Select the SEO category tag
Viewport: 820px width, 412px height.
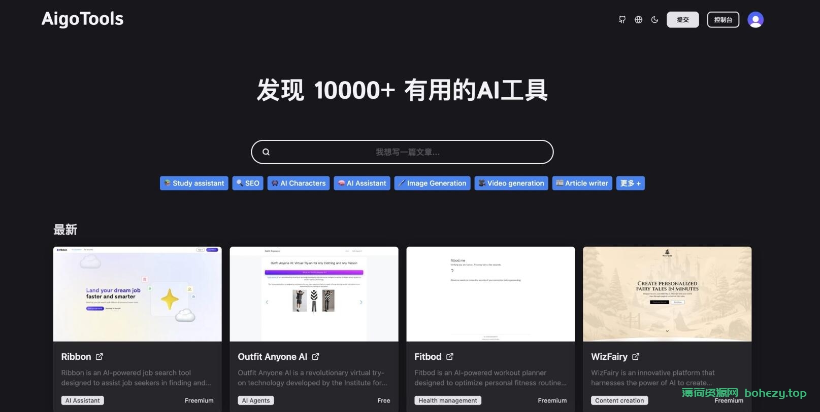[248, 183]
